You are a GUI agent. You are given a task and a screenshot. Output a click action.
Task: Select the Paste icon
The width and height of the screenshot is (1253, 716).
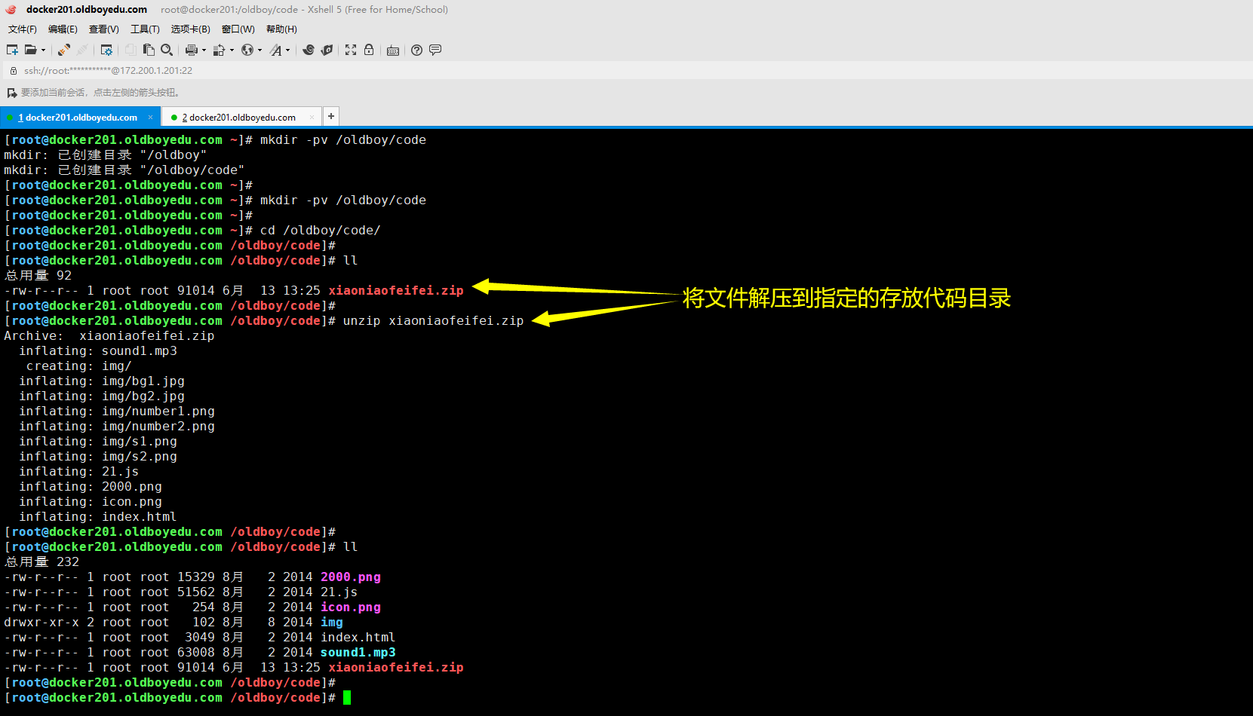pos(149,50)
